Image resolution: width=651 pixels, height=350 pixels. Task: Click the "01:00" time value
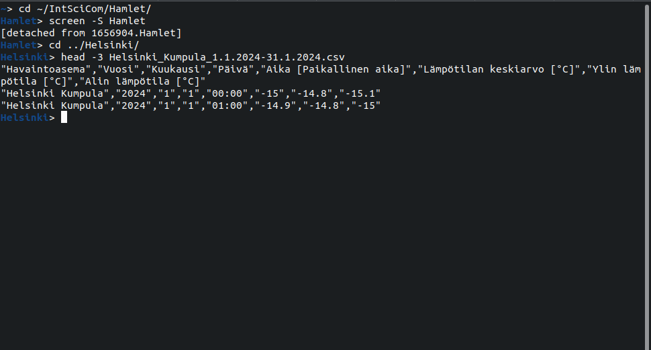click(227, 105)
